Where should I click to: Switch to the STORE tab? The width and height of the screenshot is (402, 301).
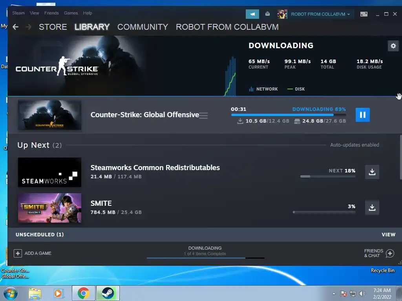[53, 27]
